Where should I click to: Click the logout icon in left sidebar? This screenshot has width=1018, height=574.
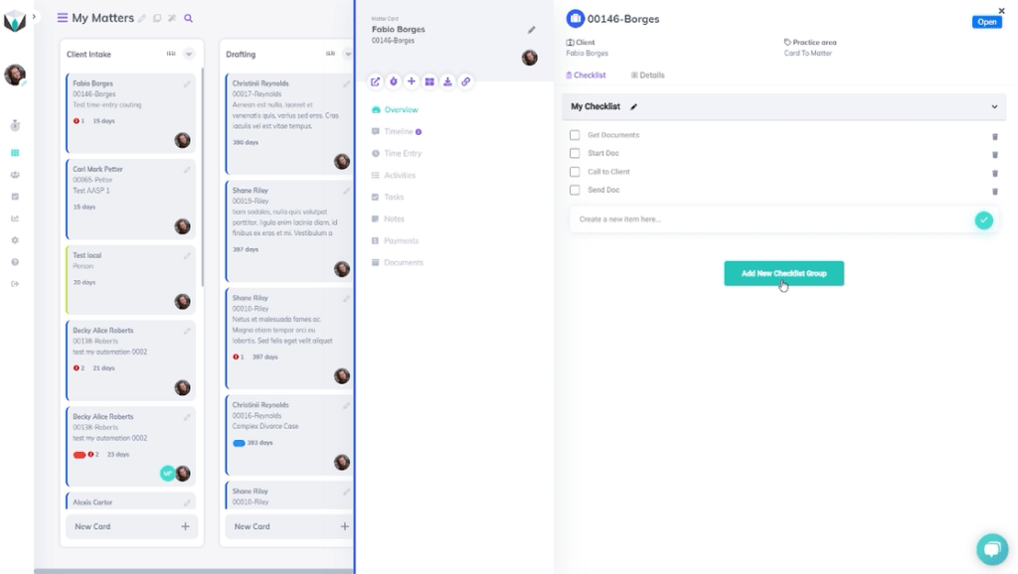click(x=15, y=284)
